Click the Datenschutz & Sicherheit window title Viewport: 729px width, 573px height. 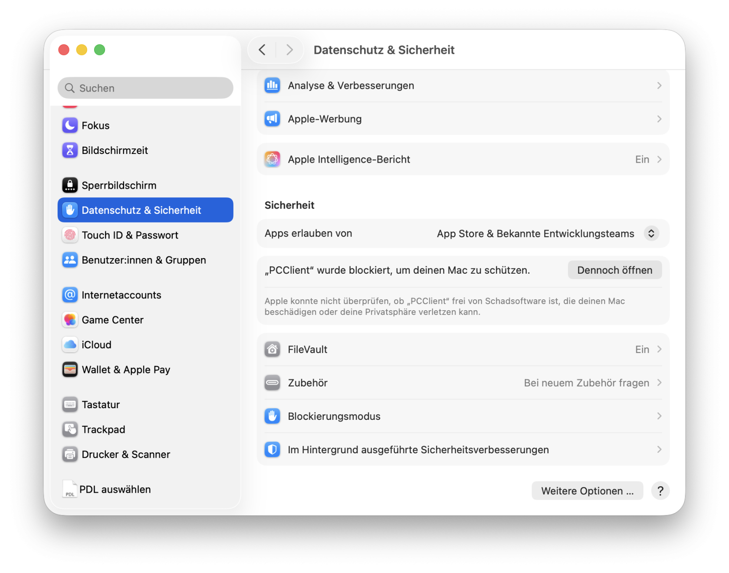click(x=384, y=50)
